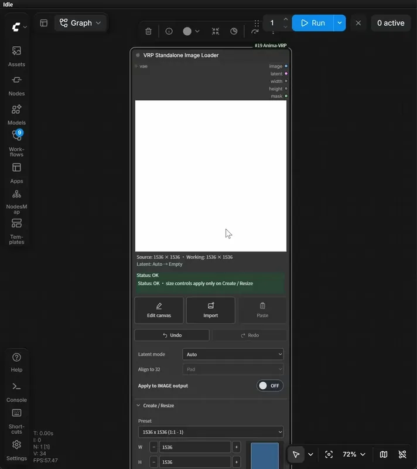Collapse the selected node
The image size is (417, 469).
(x=216, y=31)
